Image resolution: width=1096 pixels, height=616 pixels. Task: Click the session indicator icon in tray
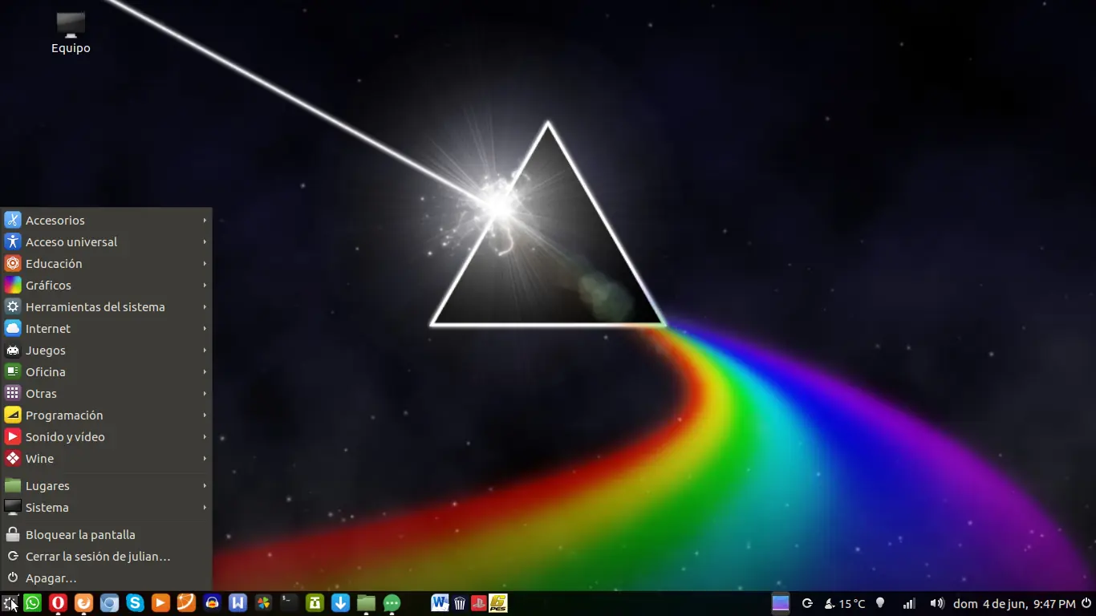point(807,603)
